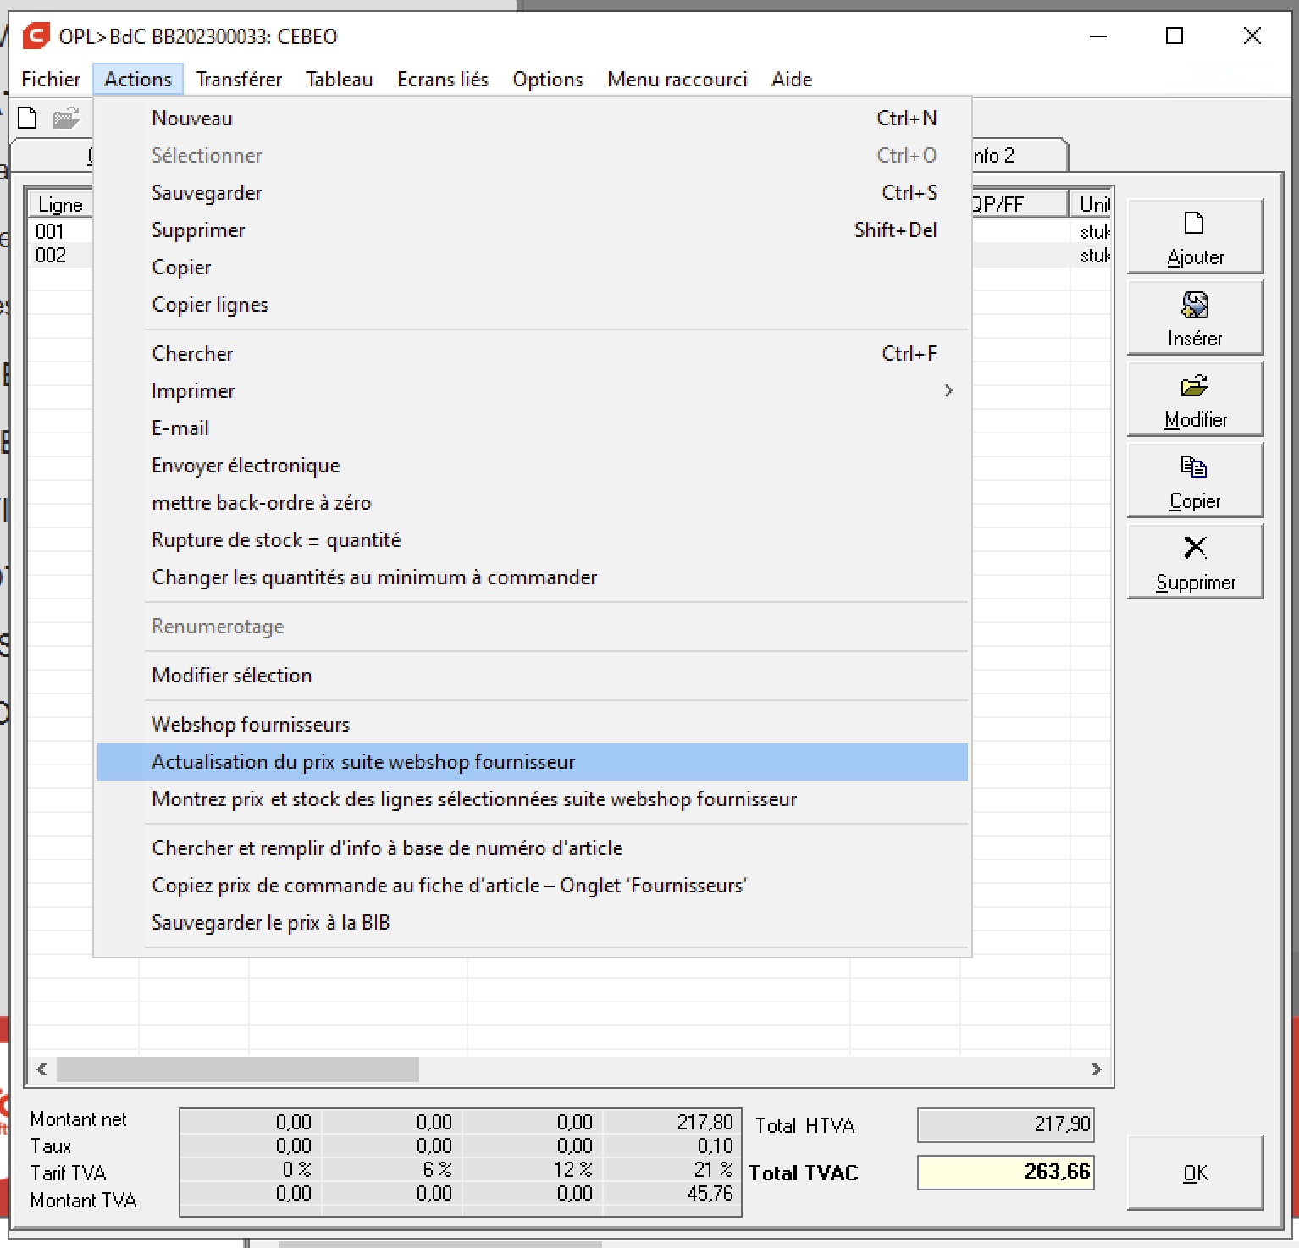Image resolution: width=1299 pixels, height=1248 pixels.
Task: Click the Total HTVA field showing 217,90
Action: pos(1005,1124)
